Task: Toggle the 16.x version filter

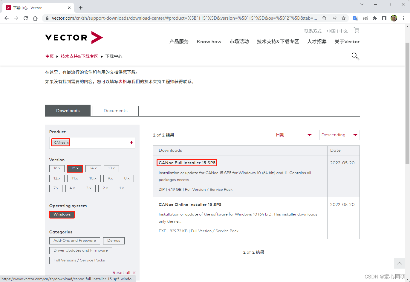Action: tap(57, 168)
